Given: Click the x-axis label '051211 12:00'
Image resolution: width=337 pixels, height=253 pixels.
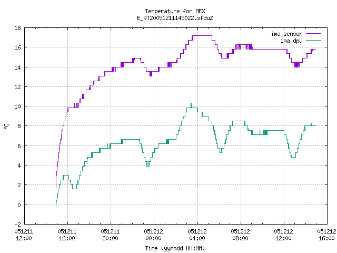Looking at the screenshot, I should [24, 235].
